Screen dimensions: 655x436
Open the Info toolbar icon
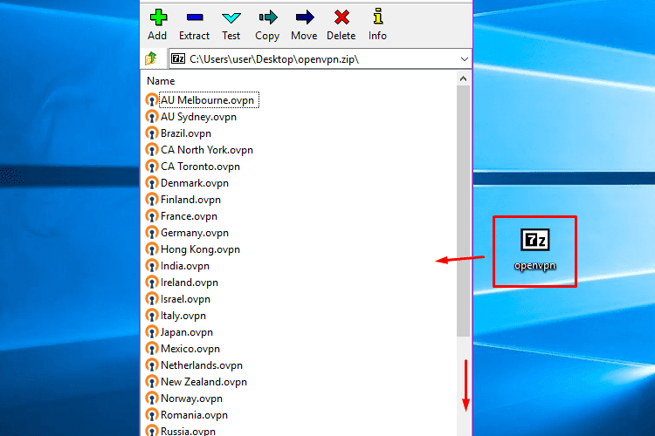pos(377,17)
